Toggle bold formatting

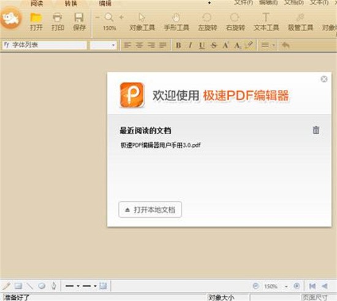coord(178,45)
